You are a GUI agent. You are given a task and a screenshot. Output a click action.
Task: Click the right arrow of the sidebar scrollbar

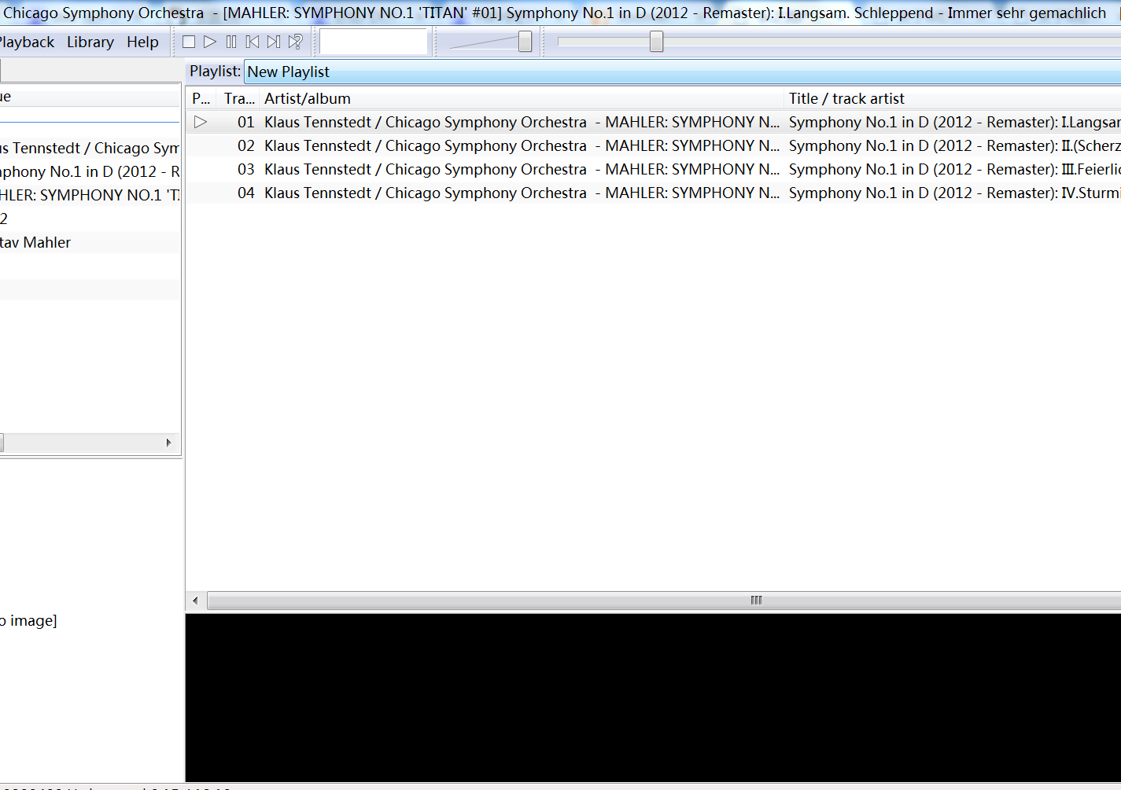click(x=169, y=443)
